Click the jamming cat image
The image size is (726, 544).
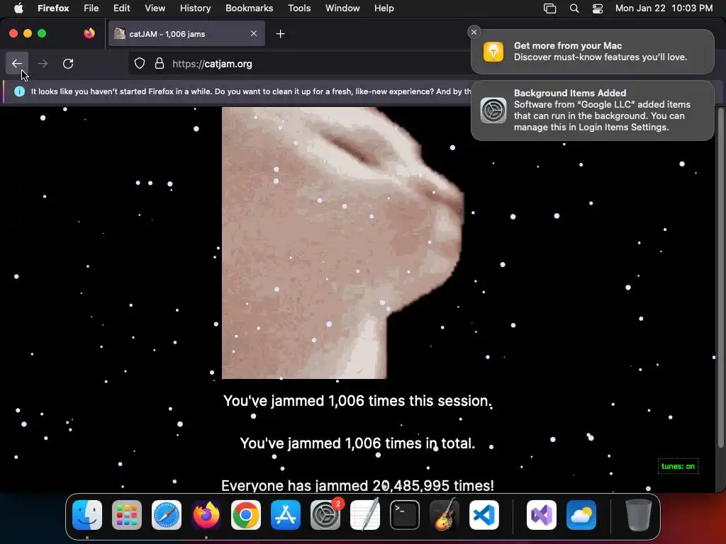[342, 243]
